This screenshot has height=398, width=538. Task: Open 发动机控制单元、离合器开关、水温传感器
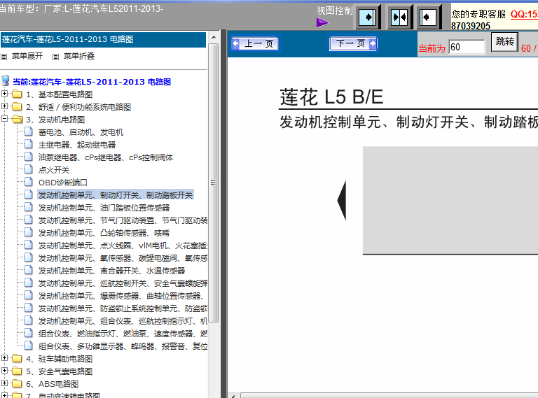point(111,271)
